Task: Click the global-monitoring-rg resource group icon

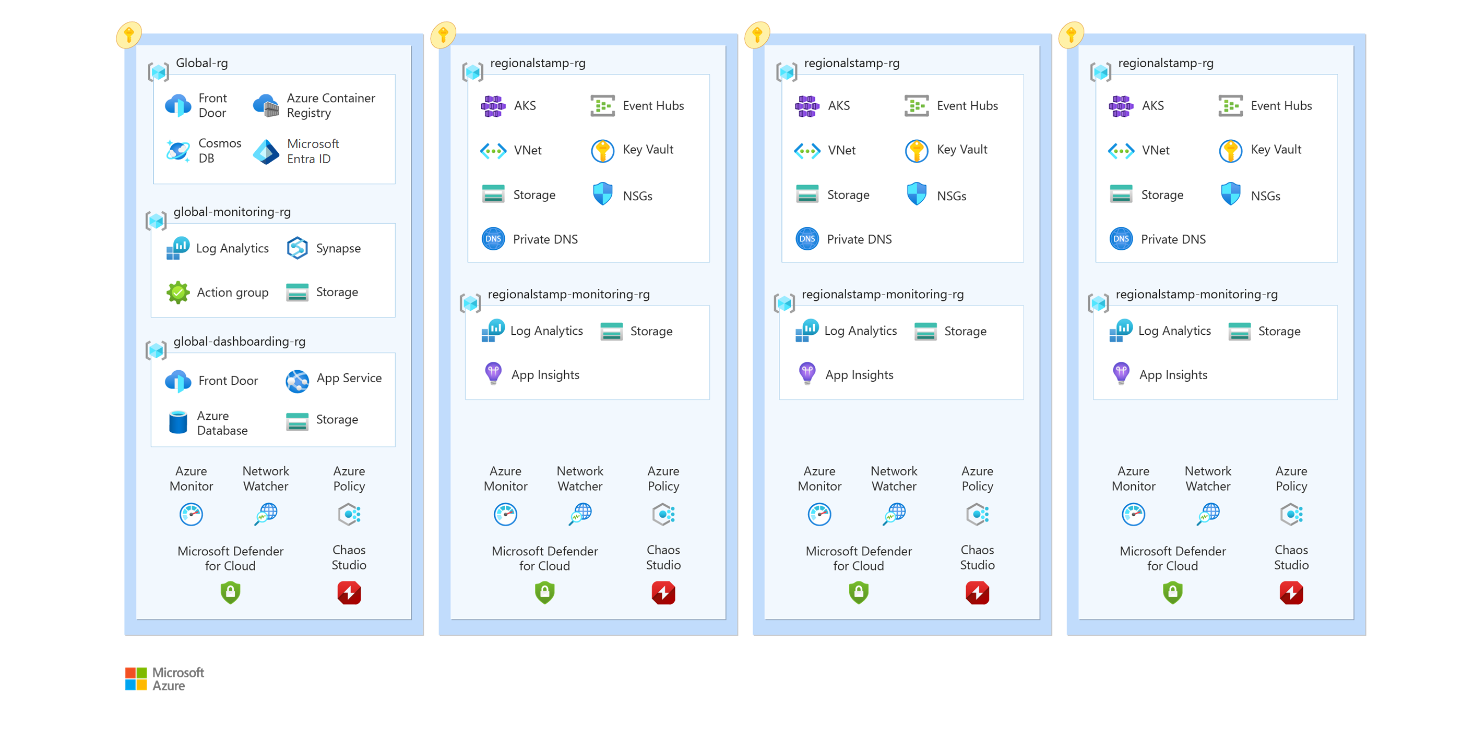Action: (x=156, y=221)
